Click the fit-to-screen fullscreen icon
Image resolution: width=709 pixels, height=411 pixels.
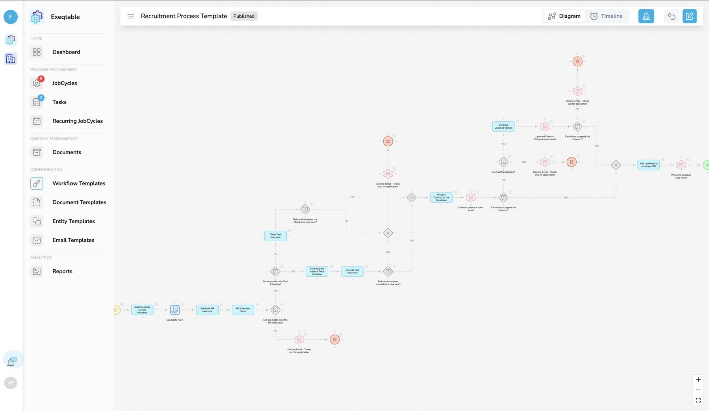point(698,400)
